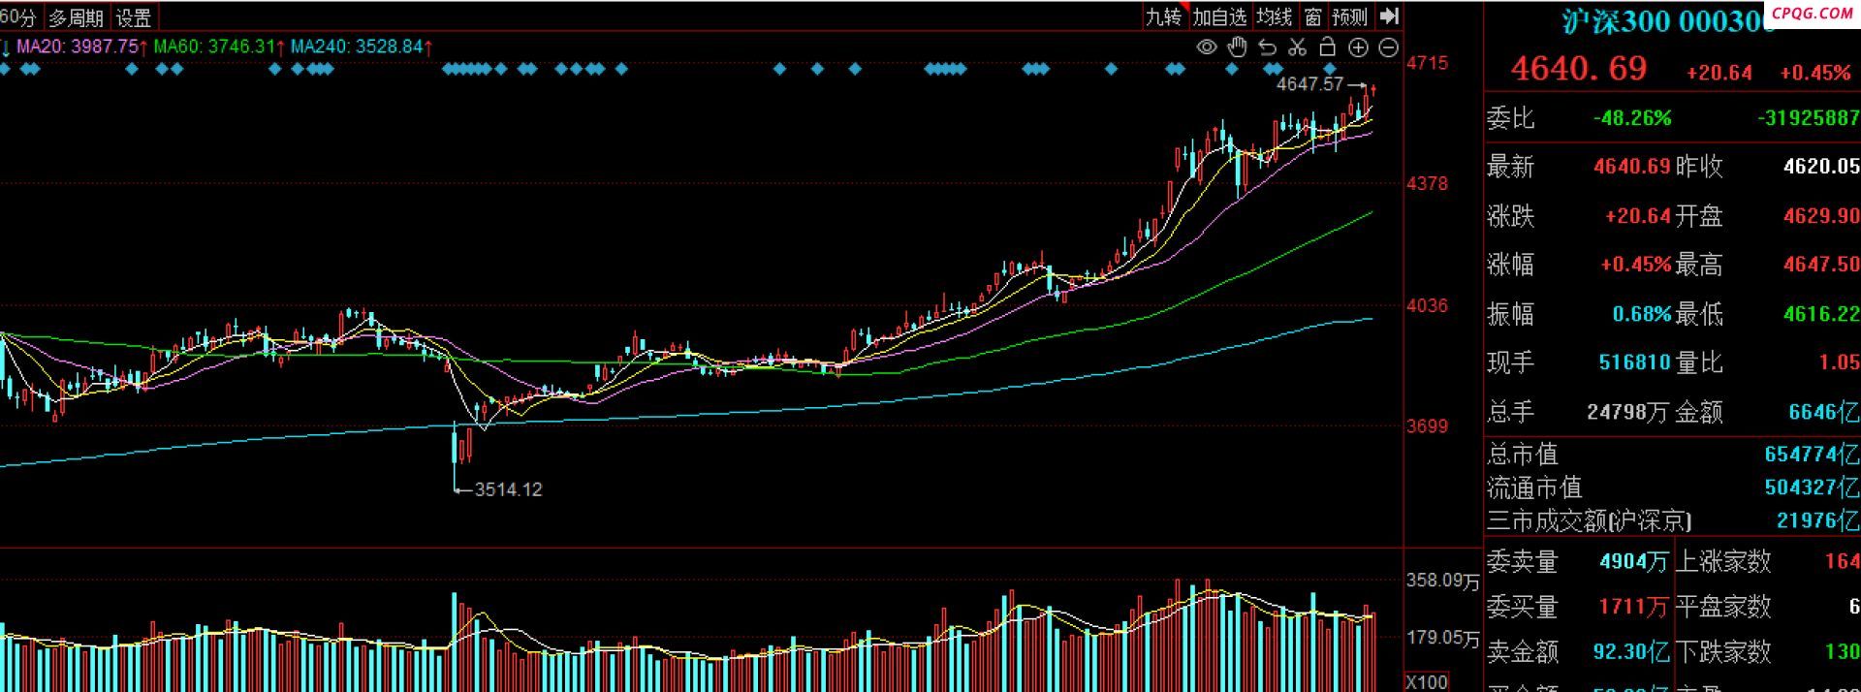Toggle the eye visibility icon on chart toolbar

(1206, 47)
